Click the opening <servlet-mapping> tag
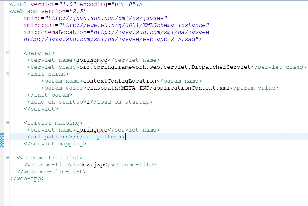 [53, 123]
